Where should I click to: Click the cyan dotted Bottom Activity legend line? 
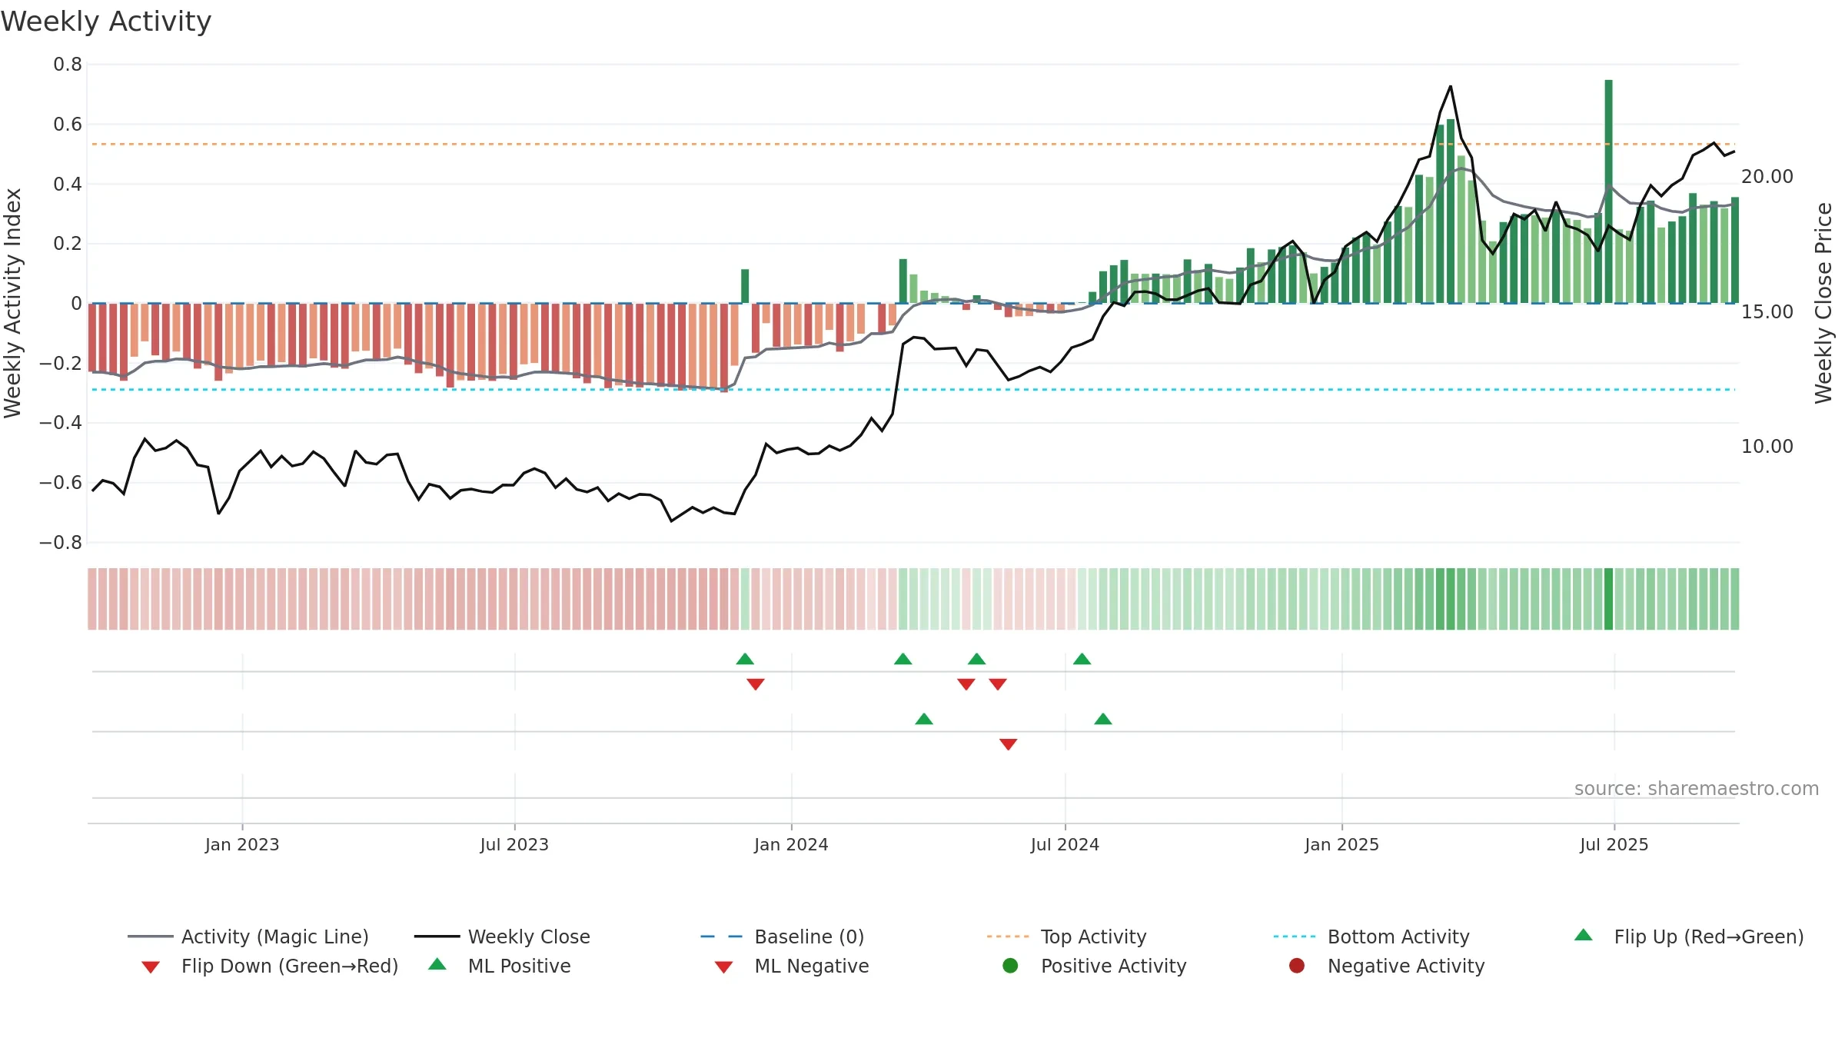click(x=1295, y=937)
